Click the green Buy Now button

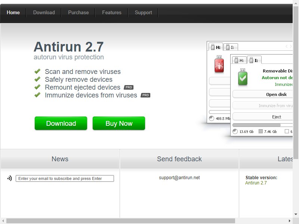(119, 123)
